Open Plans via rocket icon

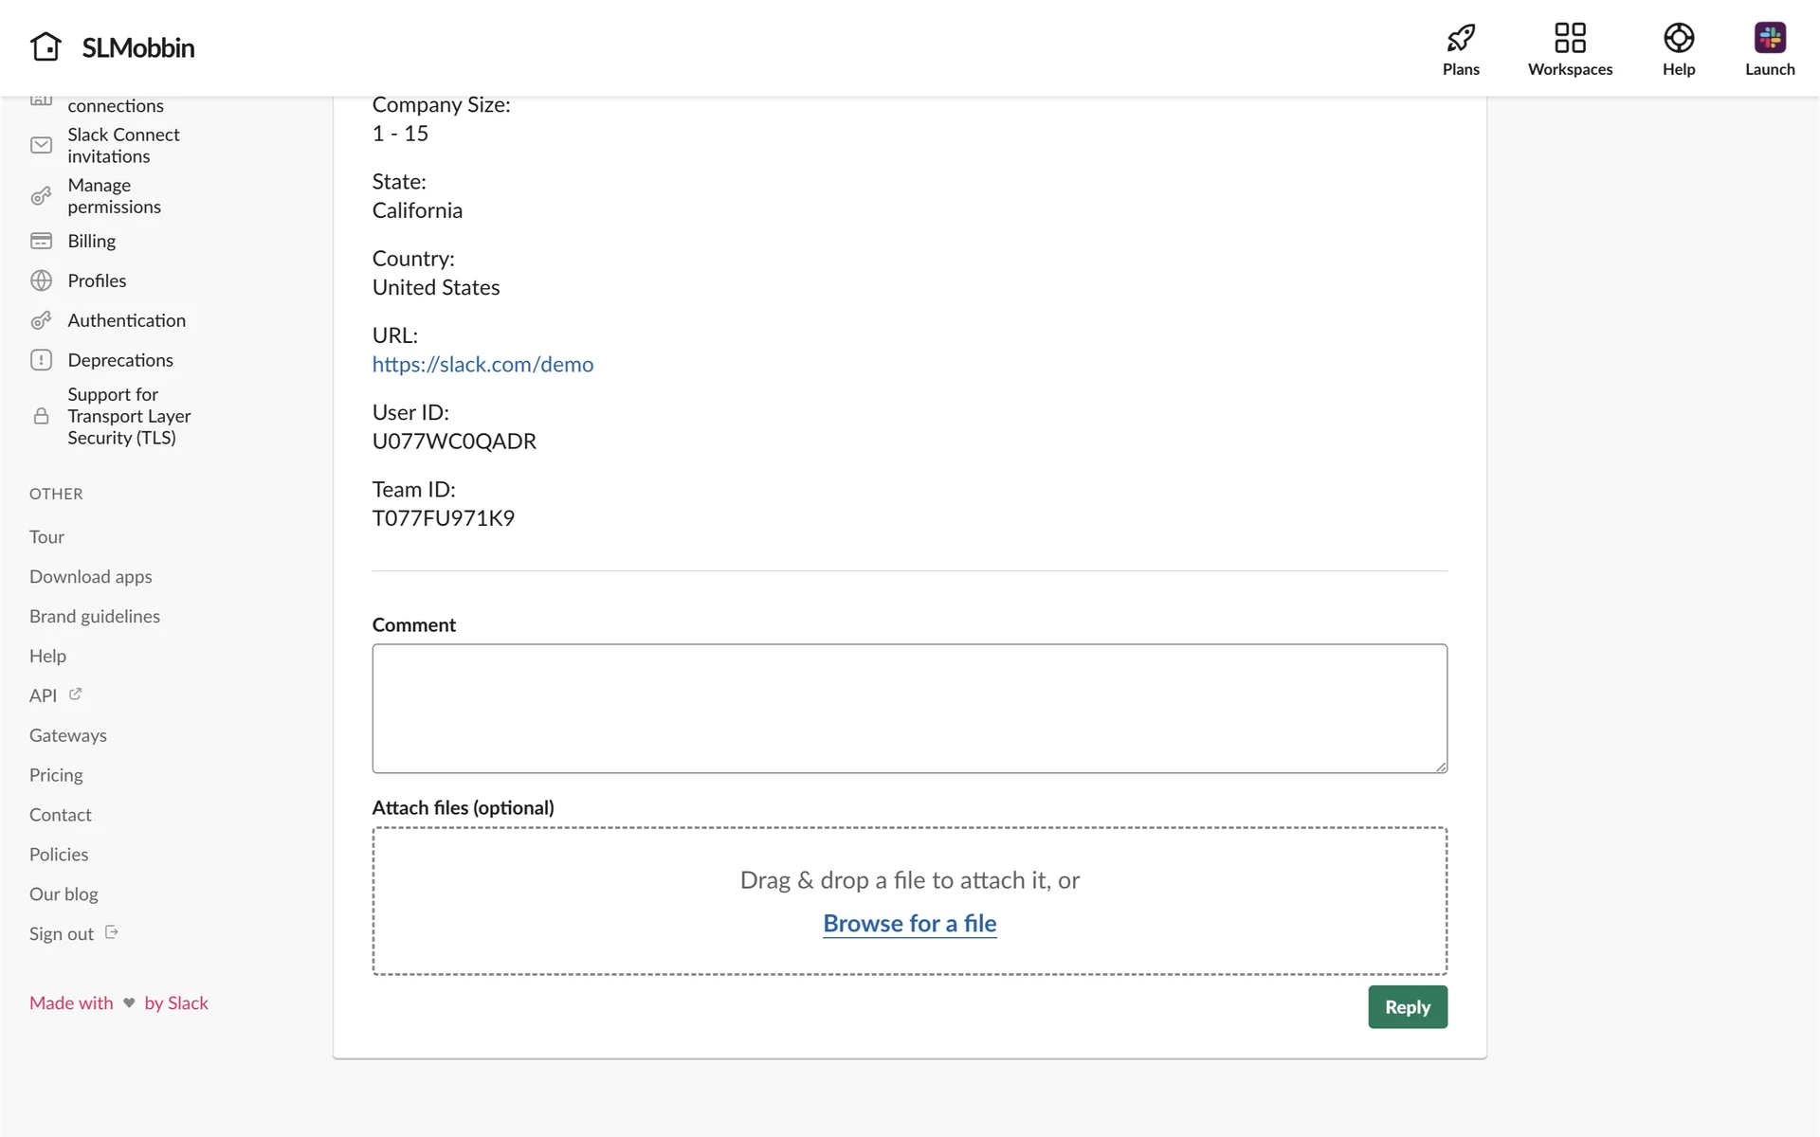coord(1461,38)
